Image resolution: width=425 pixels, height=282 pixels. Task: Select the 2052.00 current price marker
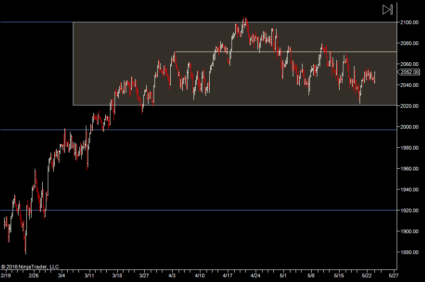pyautogui.click(x=410, y=72)
